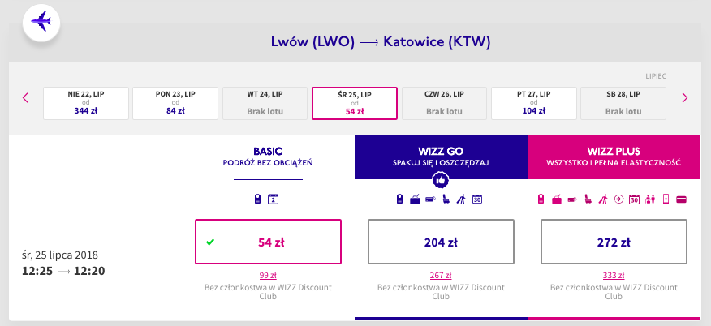Select Monday 23 July for 84 zł

click(x=175, y=103)
